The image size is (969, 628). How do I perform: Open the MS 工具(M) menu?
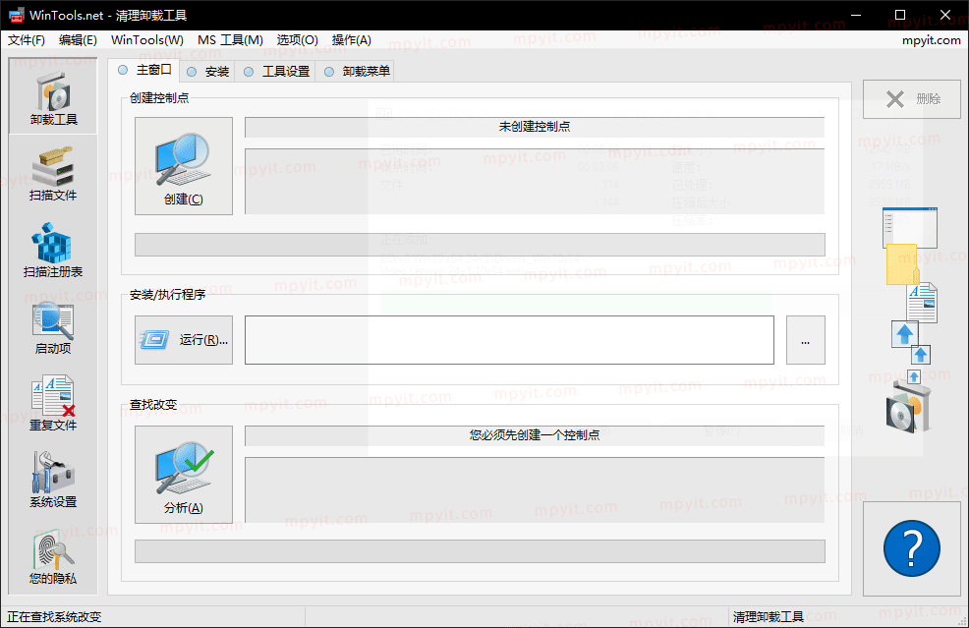coord(230,40)
